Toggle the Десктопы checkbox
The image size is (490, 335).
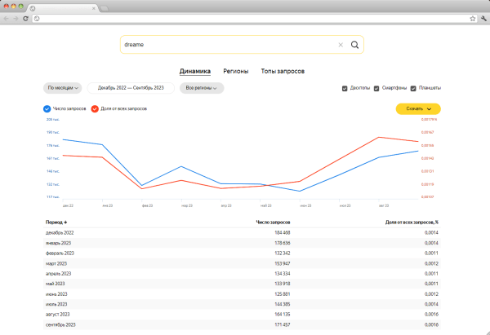tap(345, 88)
